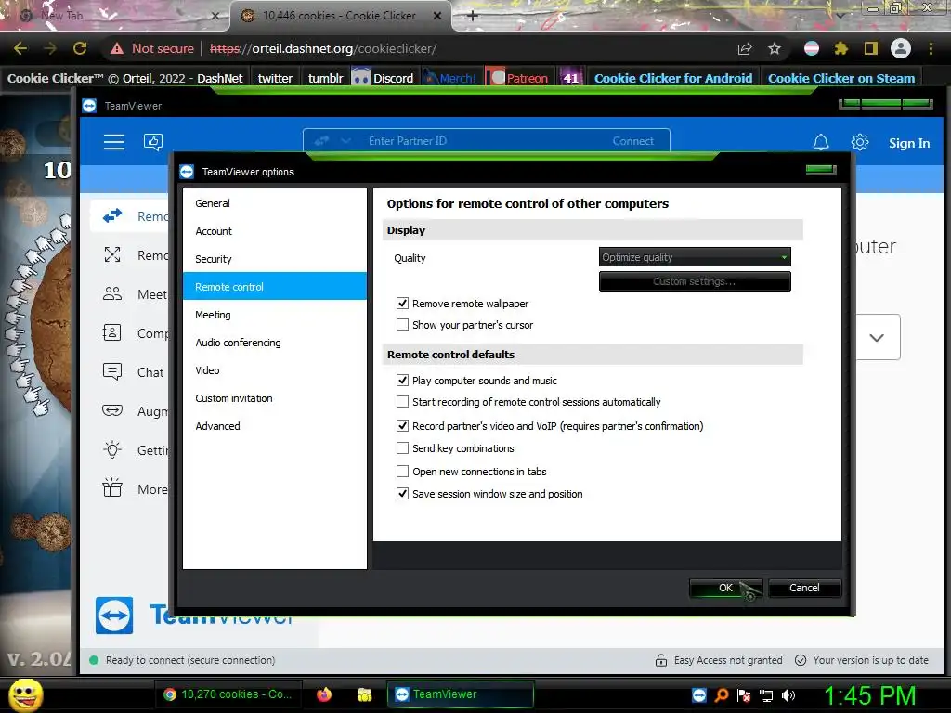Toggle Save session window size and position

pyautogui.click(x=402, y=494)
